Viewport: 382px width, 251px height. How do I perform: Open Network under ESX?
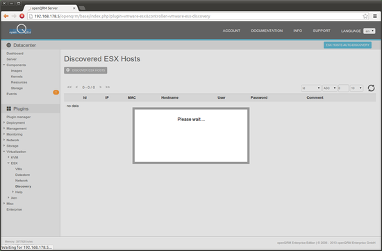(x=22, y=181)
